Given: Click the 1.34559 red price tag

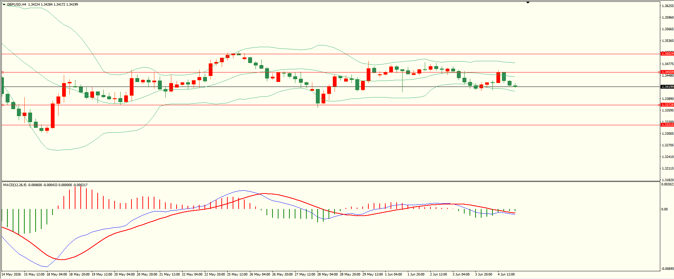Looking at the screenshot, I should [667, 72].
